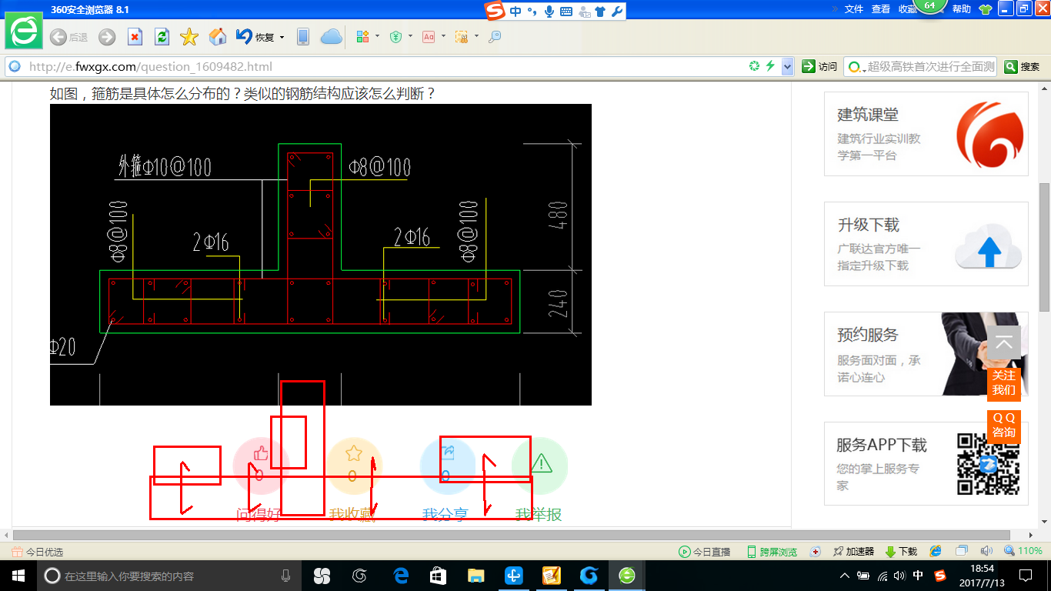
Task: Open the Sogou soft keyboard icon
Action: pos(566,12)
